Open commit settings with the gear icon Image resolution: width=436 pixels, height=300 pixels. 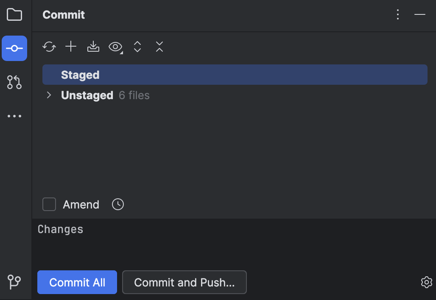pyautogui.click(x=427, y=282)
